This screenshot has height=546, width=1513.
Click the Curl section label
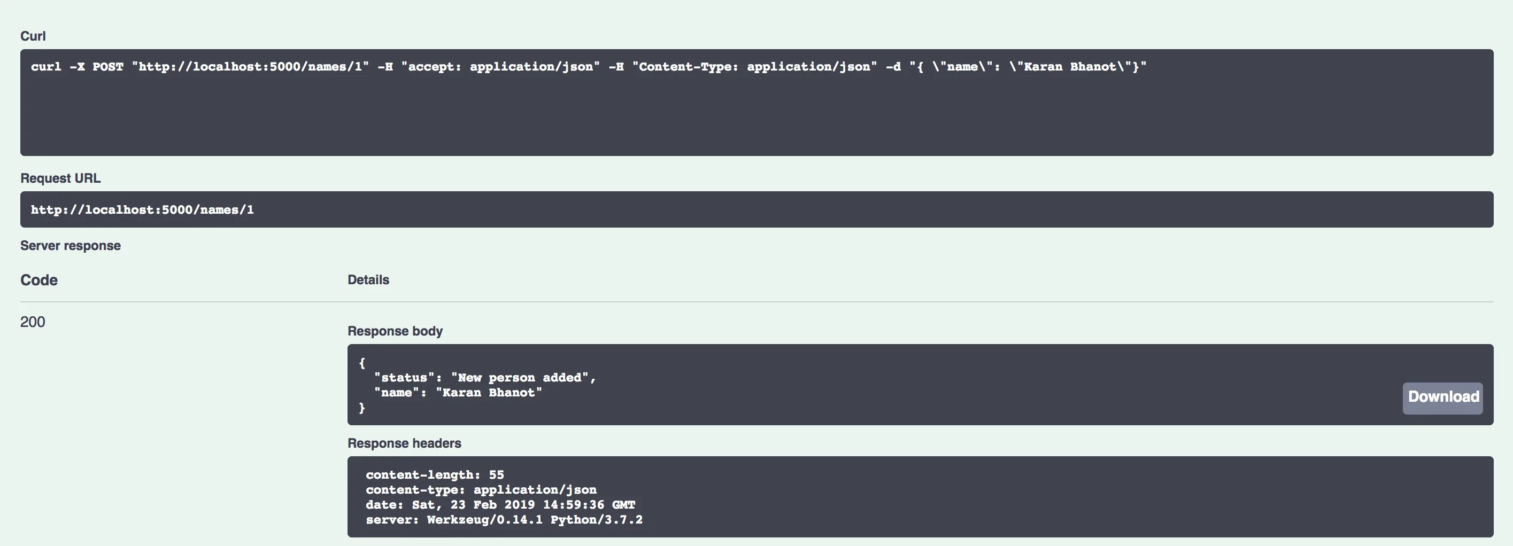coord(33,36)
